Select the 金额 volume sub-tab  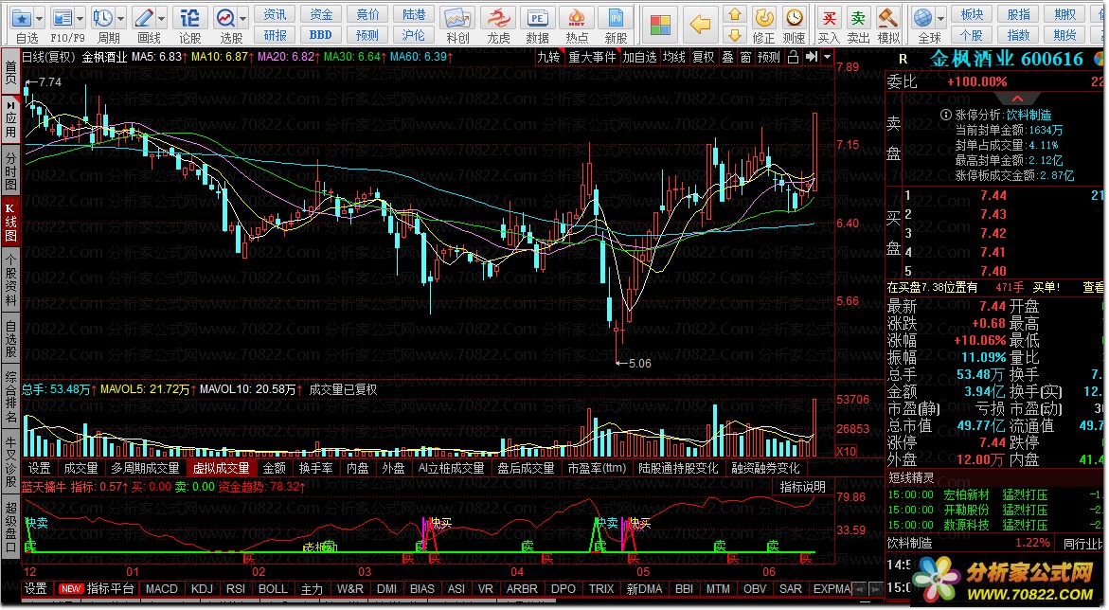[275, 468]
